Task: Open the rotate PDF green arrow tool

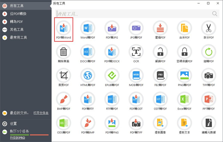Action: pos(209,54)
